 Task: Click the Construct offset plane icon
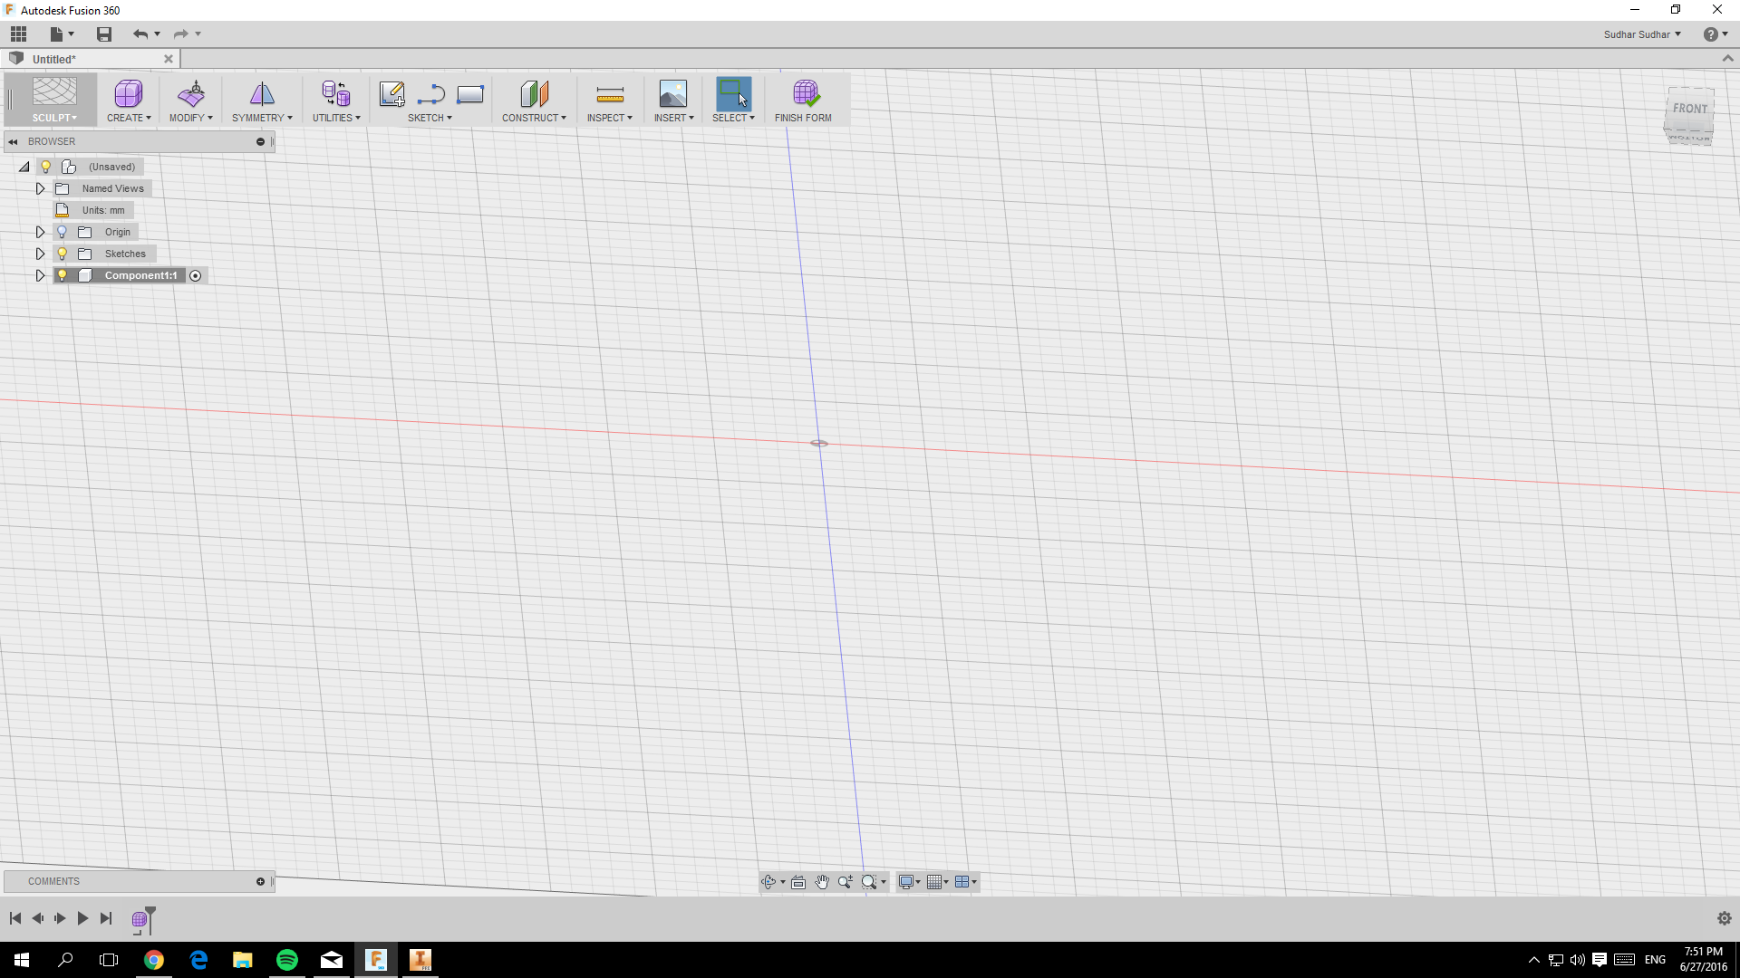(x=535, y=93)
